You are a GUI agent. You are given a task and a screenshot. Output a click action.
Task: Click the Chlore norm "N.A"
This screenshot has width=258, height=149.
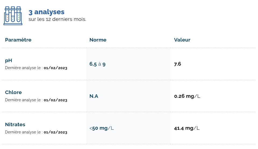pos(94,96)
